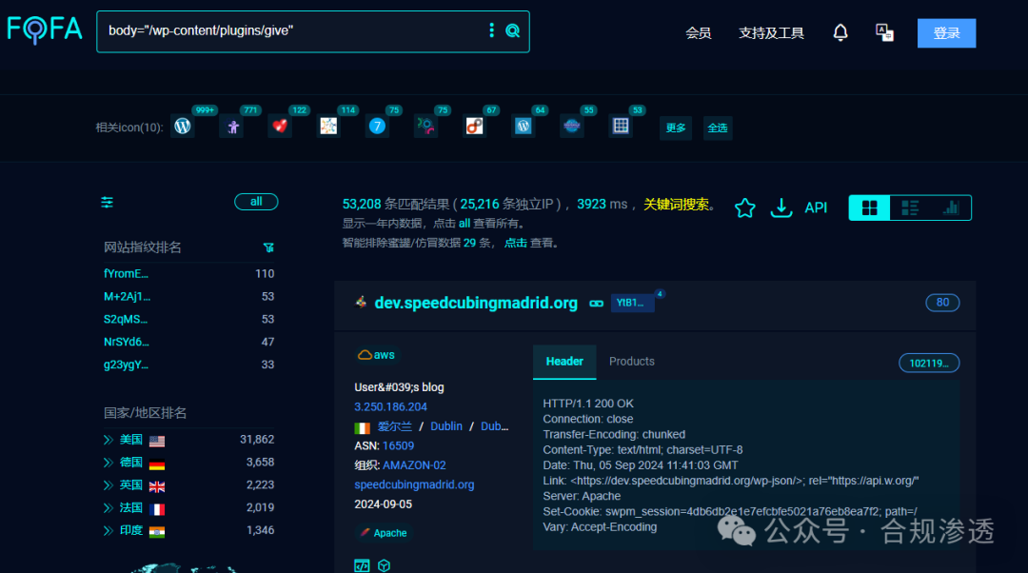Click the port 80 badge
The width and height of the screenshot is (1028, 573).
click(942, 303)
